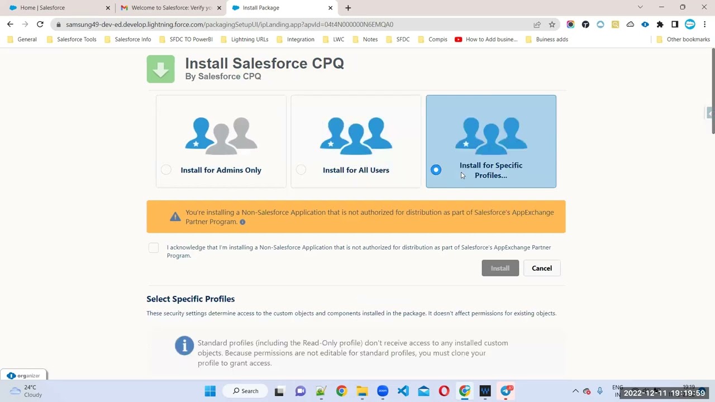Click the All Users people illustration
This screenshot has width=715, height=402.
pyautogui.click(x=356, y=135)
